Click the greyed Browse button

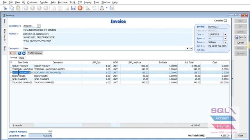pos(241,54)
